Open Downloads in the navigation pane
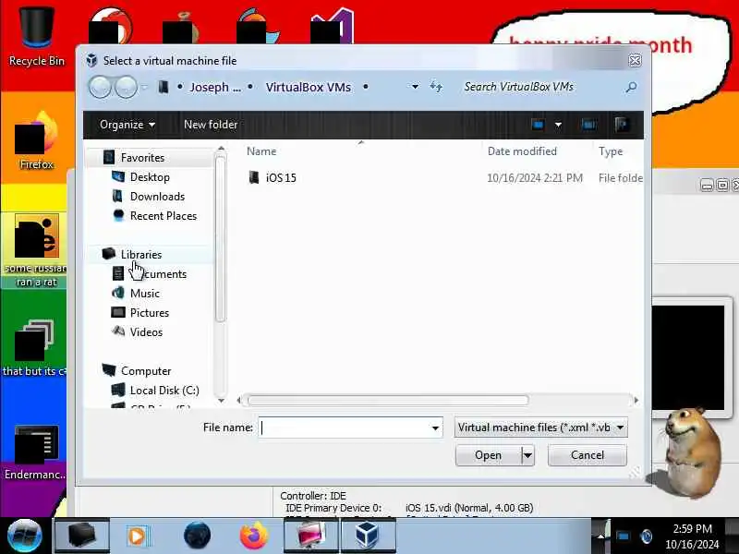Image resolution: width=739 pixels, height=554 pixels. pos(157,197)
